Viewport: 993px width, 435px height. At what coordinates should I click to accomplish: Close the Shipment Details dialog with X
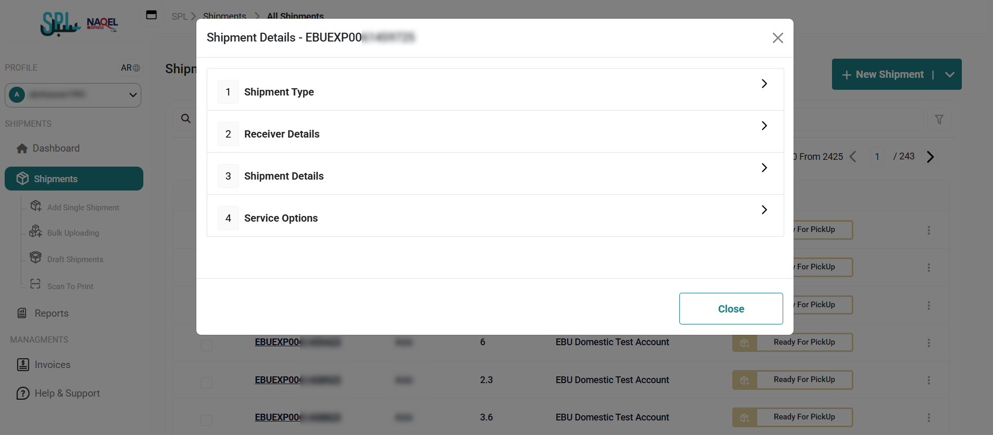click(x=777, y=38)
